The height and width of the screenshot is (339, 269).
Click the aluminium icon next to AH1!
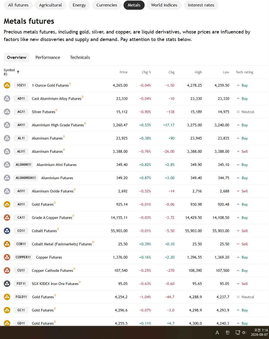coord(7,125)
